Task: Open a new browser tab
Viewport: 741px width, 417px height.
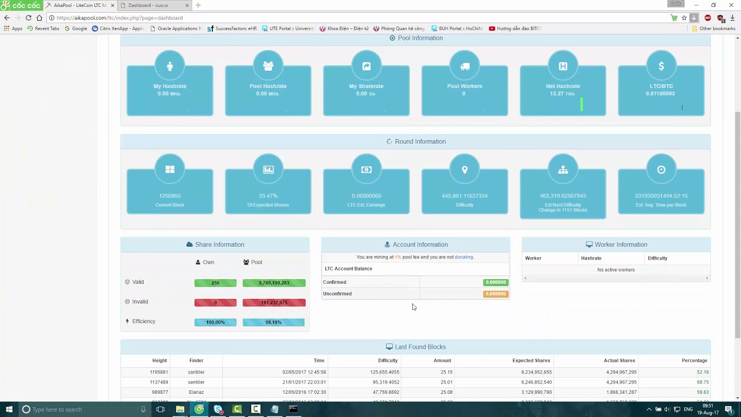Action: [x=198, y=5]
